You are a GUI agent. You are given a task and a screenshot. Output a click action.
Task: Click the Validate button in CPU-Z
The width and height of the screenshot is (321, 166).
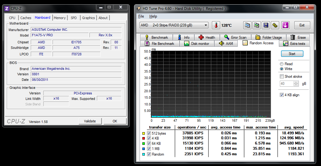[90, 121]
